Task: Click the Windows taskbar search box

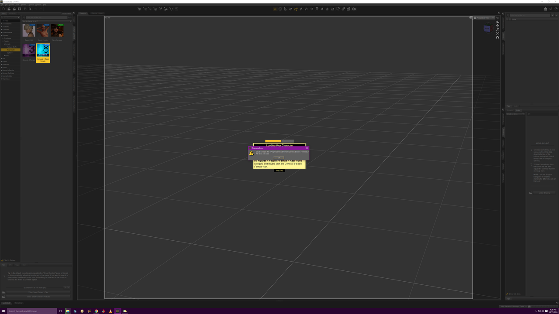Action: tap(32, 311)
